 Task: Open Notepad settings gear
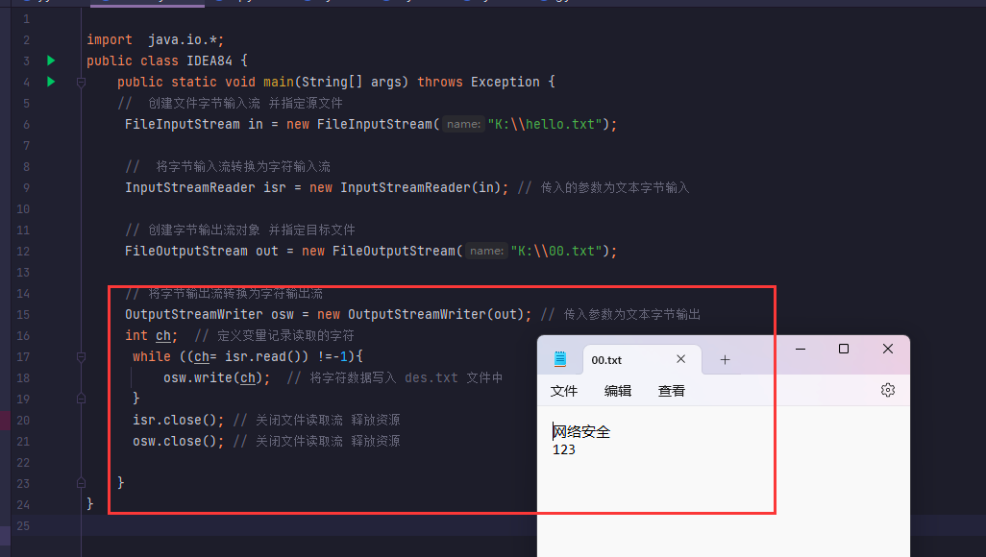tap(887, 390)
